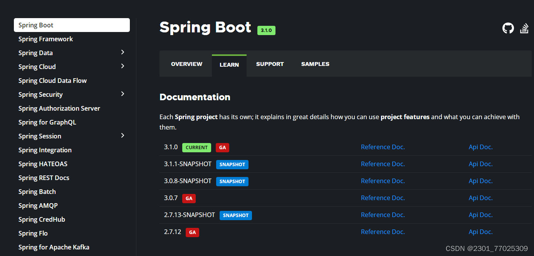Open Spring Framework project in sidebar
This screenshot has width=534, height=256.
[45, 39]
